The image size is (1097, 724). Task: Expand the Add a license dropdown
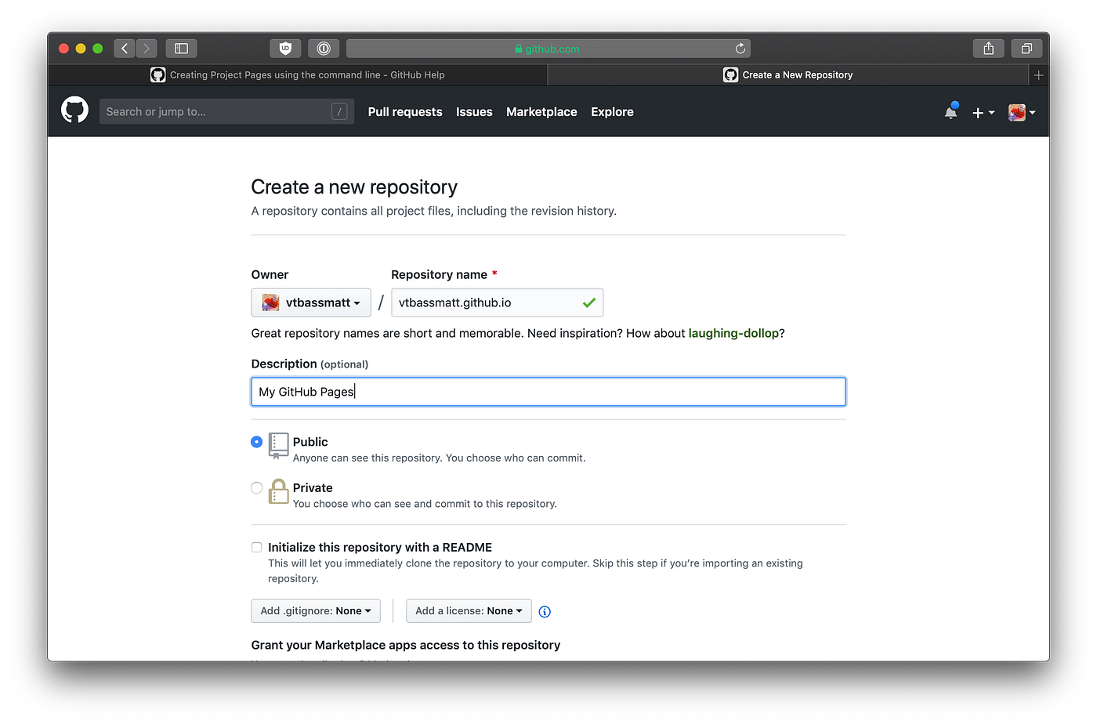click(x=469, y=611)
